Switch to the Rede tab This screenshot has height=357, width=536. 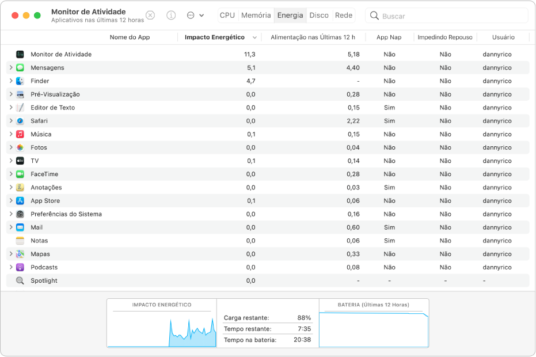coord(344,16)
